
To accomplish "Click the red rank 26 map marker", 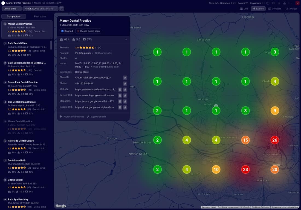I will pyautogui.click(x=275, y=140).
